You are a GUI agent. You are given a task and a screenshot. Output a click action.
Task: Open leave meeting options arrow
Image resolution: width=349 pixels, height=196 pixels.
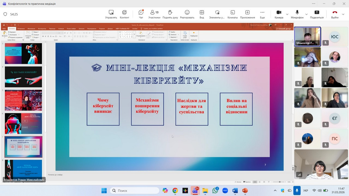(343, 14)
